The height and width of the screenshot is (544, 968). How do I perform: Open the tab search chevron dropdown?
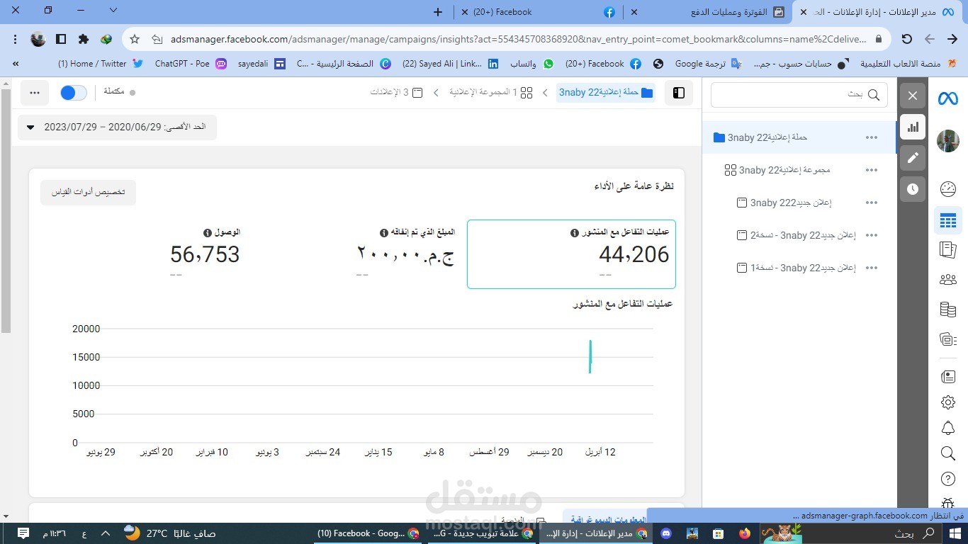click(113, 11)
